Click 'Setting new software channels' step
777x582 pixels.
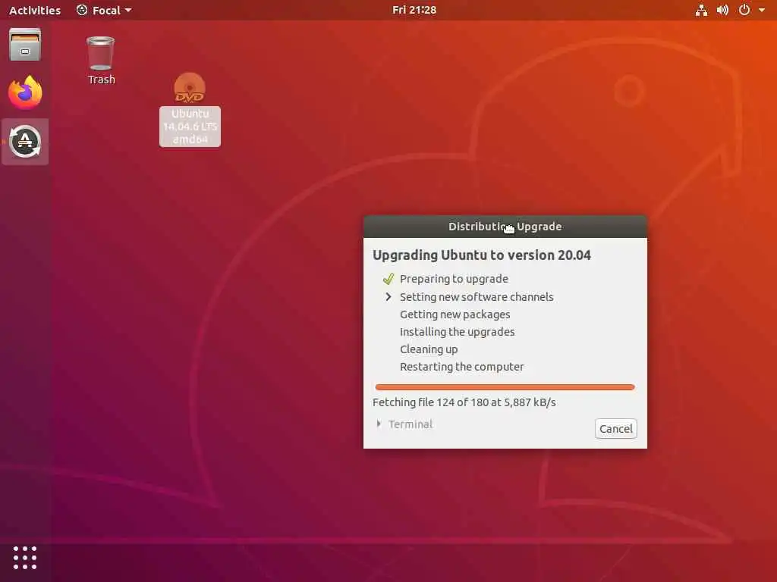point(477,297)
